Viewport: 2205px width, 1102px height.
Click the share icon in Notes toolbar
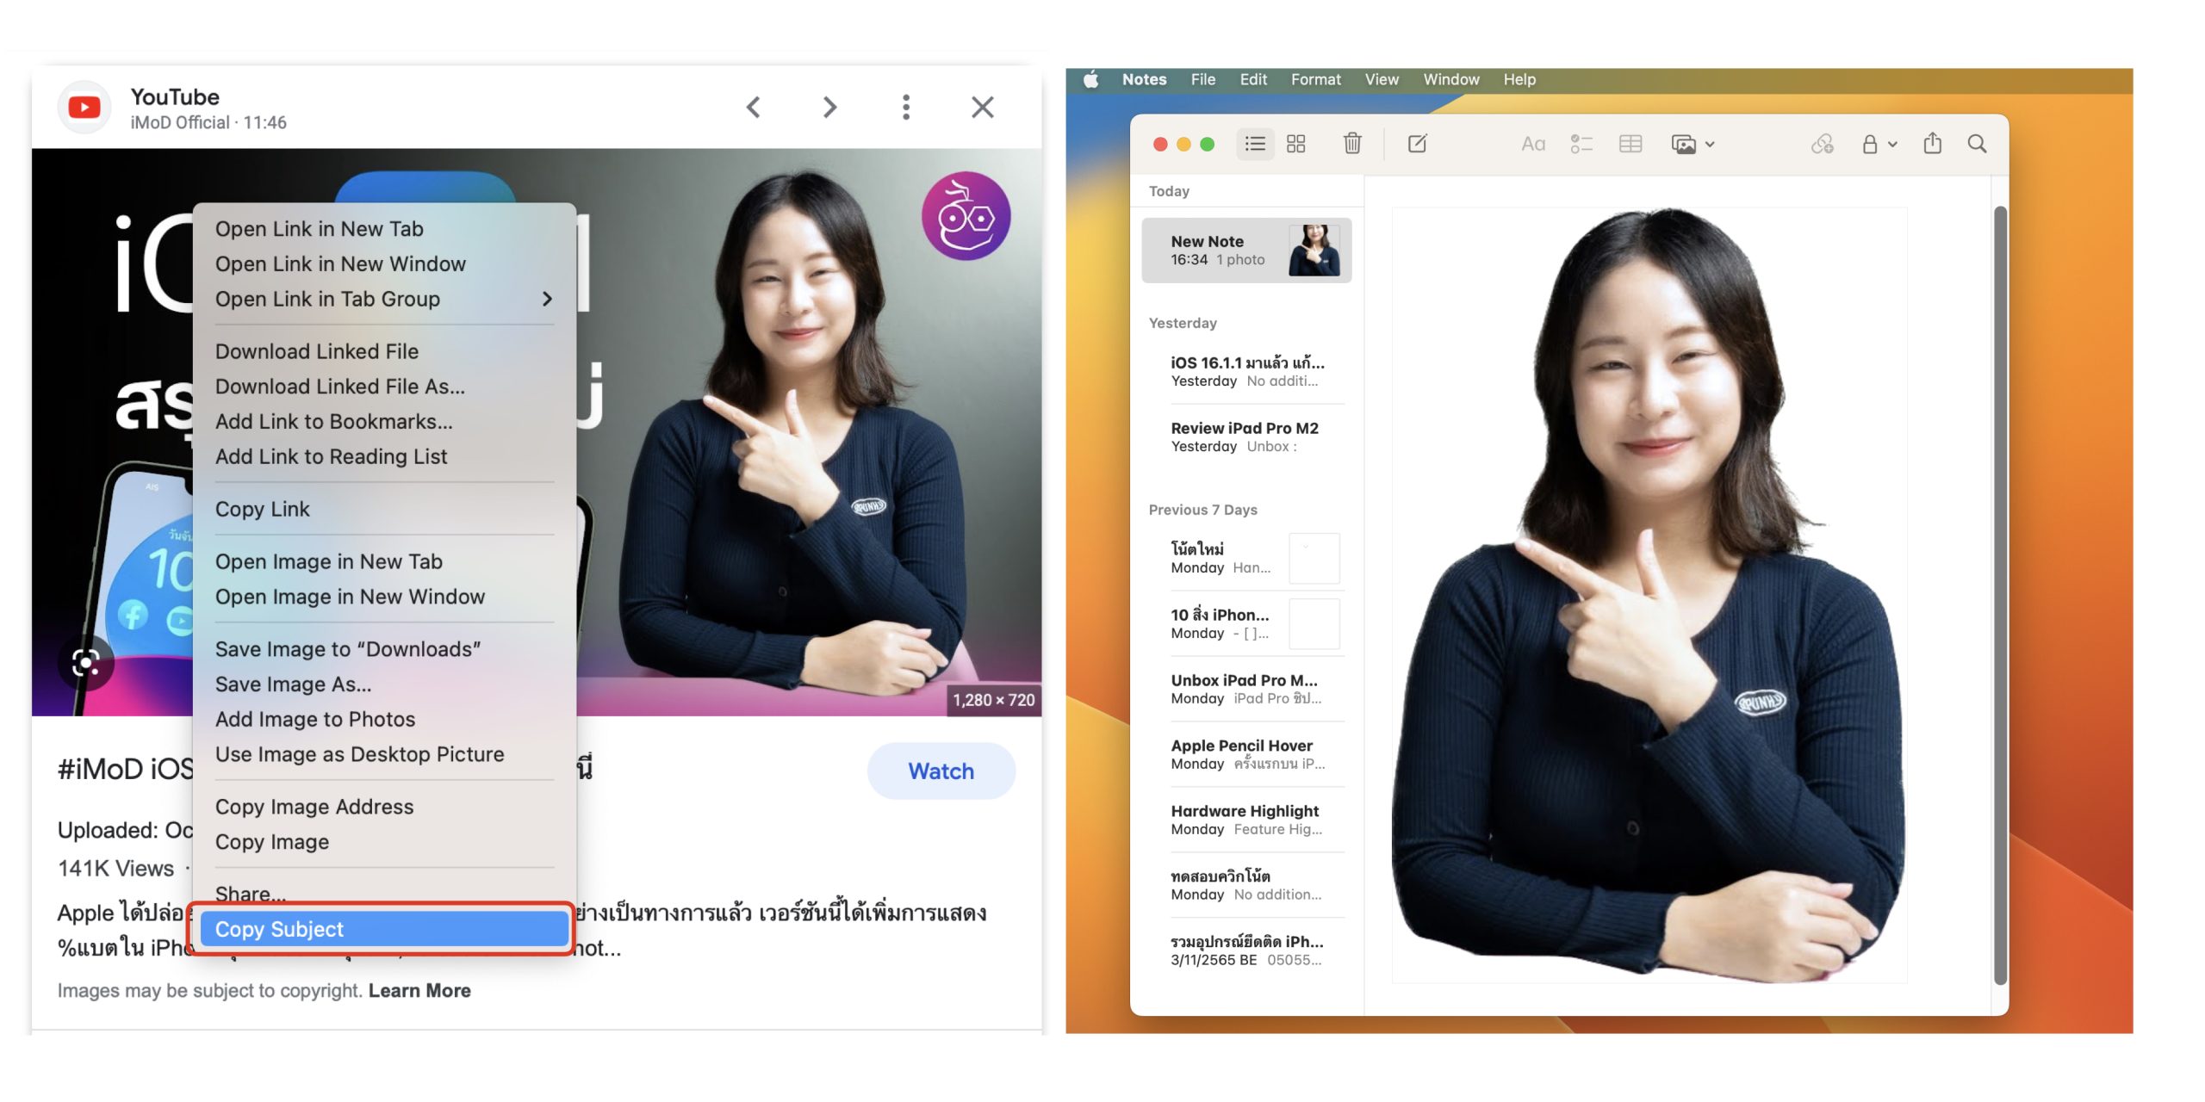click(1932, 144)
